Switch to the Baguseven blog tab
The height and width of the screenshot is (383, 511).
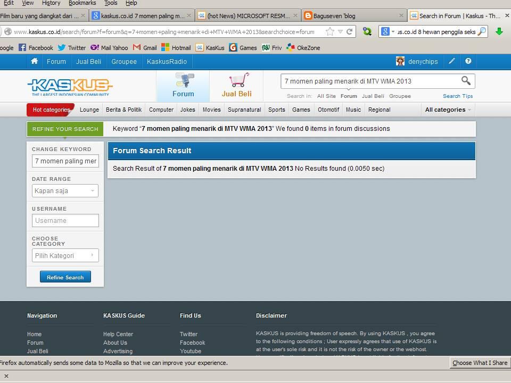[353, 15]
